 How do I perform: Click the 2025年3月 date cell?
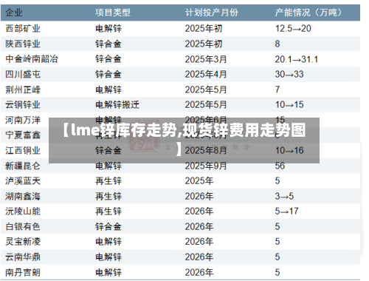(x=206, y=59)
